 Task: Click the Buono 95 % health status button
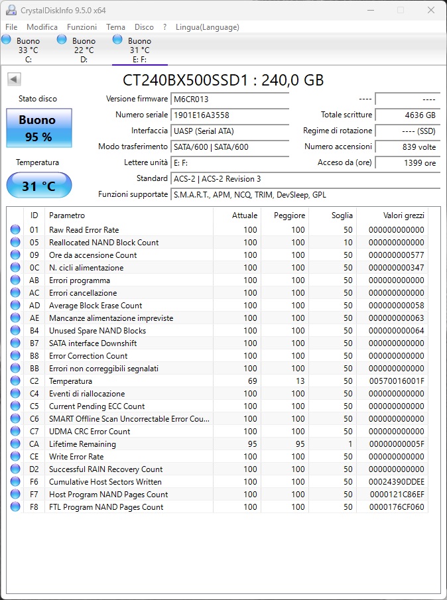pos(39,128)
